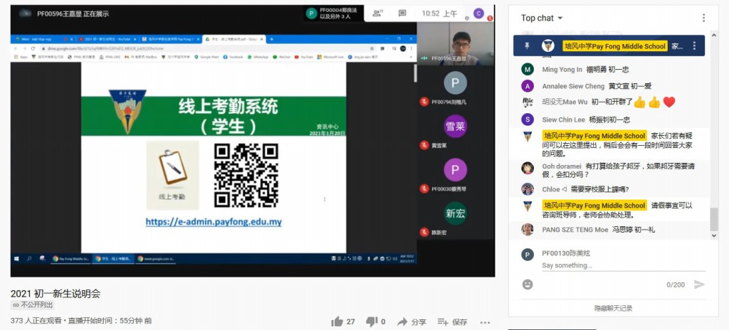Click Annalee Siew Cheng's avatar in chat
729x330 pixels.
point(528,86)
